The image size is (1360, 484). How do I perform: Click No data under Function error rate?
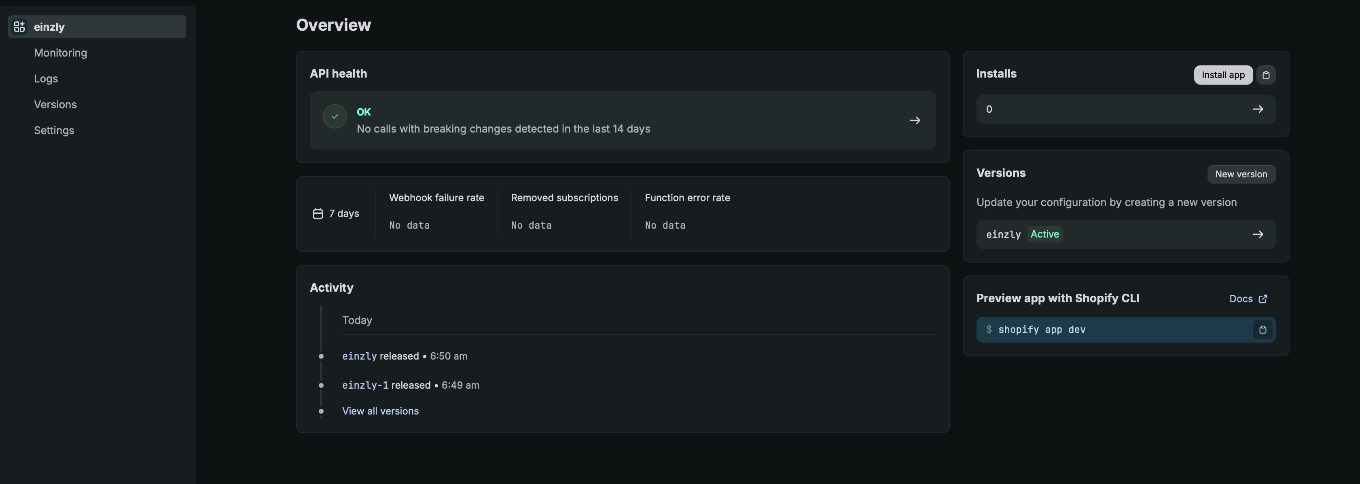665,225
